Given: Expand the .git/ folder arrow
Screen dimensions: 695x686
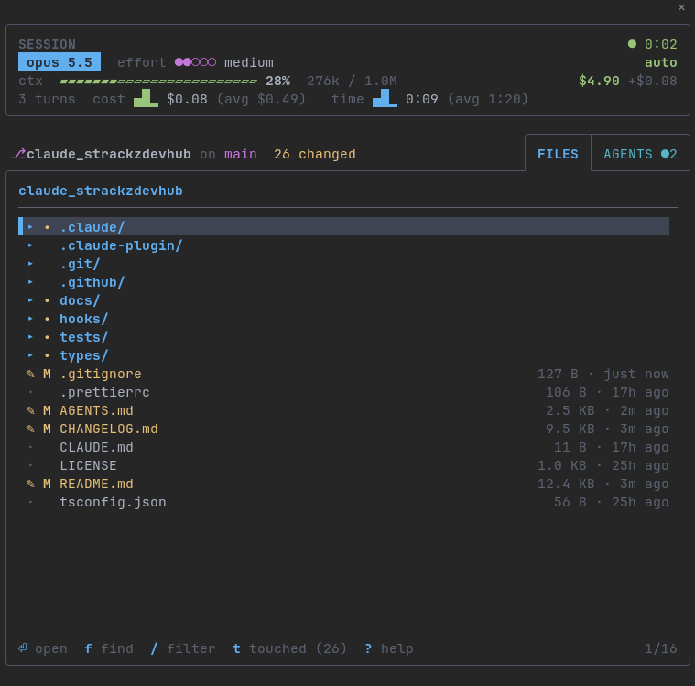Looking at the screenshot, I should point(30,264).
